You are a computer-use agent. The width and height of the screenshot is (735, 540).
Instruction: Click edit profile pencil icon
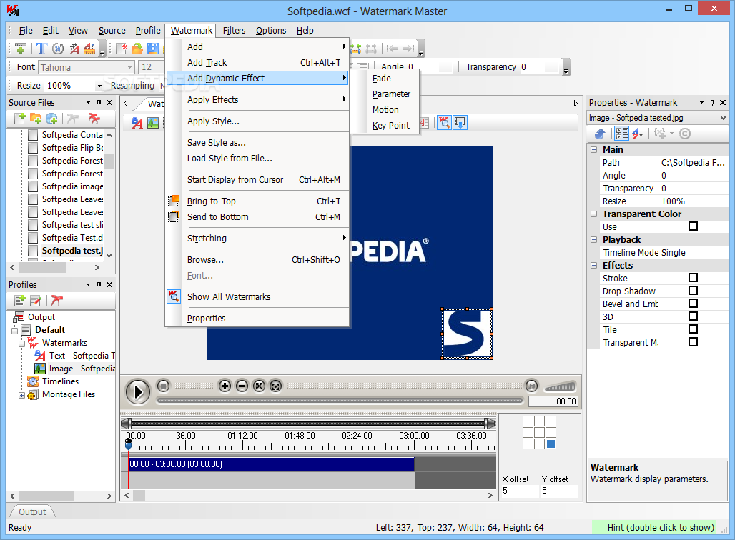pos(36,300)
